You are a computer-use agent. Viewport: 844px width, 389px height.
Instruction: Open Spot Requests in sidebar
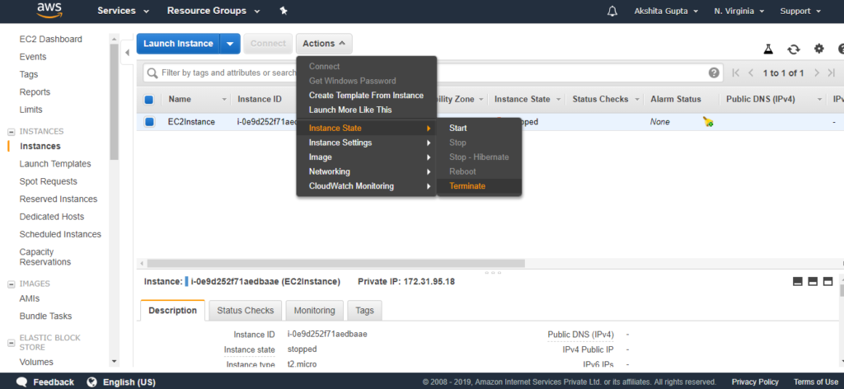[49, 182]
